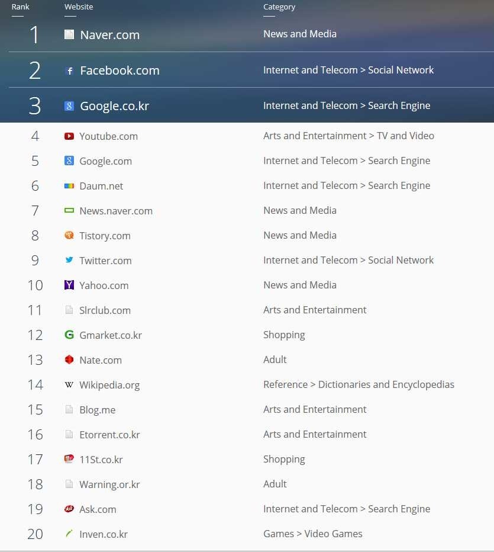Click the Google icon beside Google.co.kr
The width and height of the screenshot is (494, 552).
69,105
